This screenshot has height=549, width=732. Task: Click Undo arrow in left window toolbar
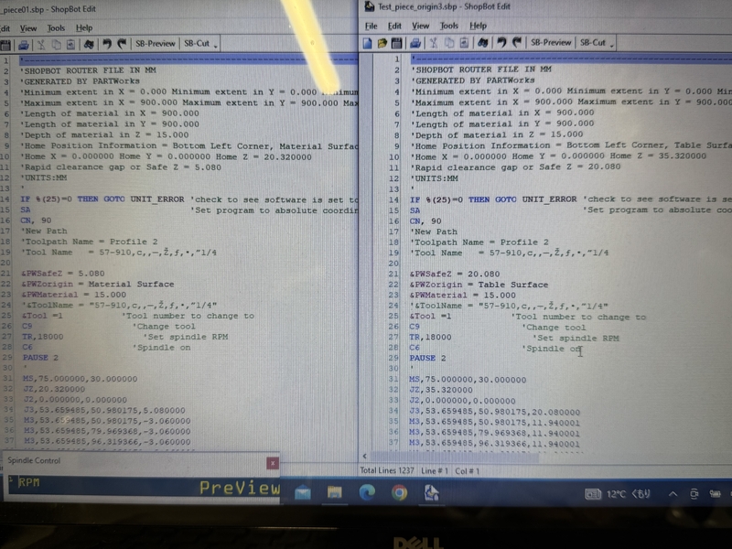click(107, 44)
